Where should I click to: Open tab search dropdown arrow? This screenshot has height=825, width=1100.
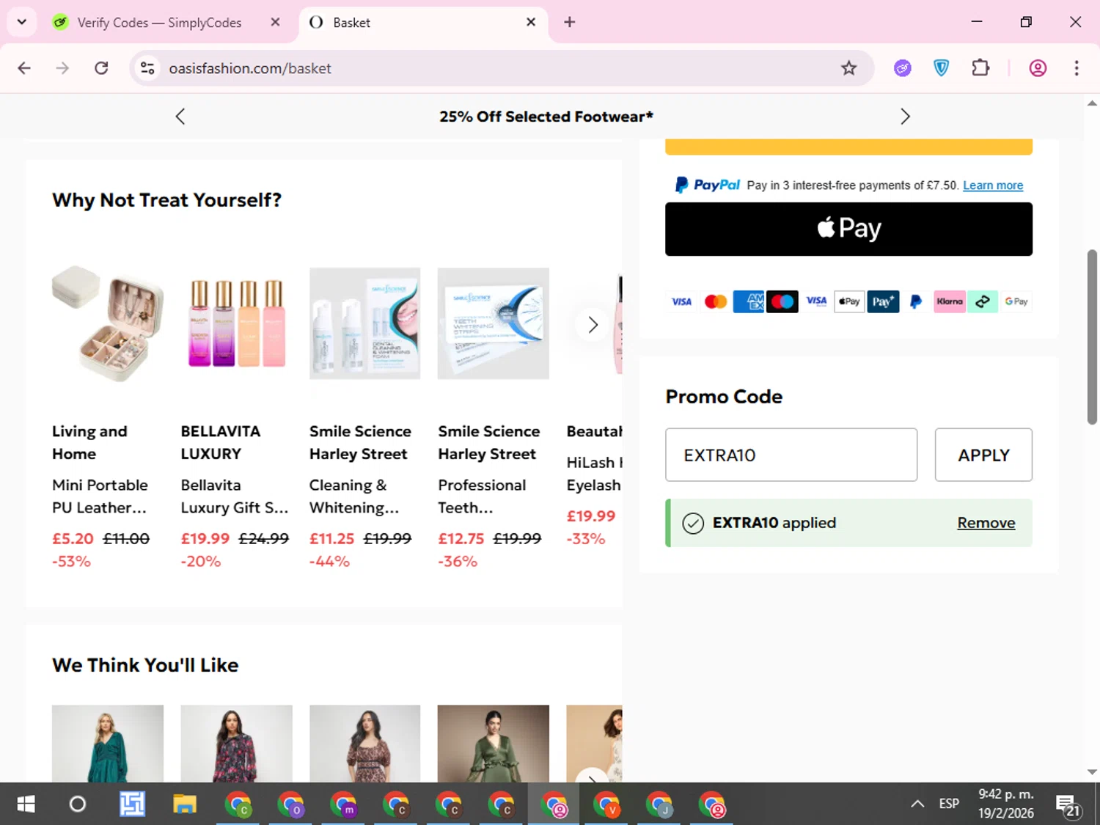[x=22, y=22]
